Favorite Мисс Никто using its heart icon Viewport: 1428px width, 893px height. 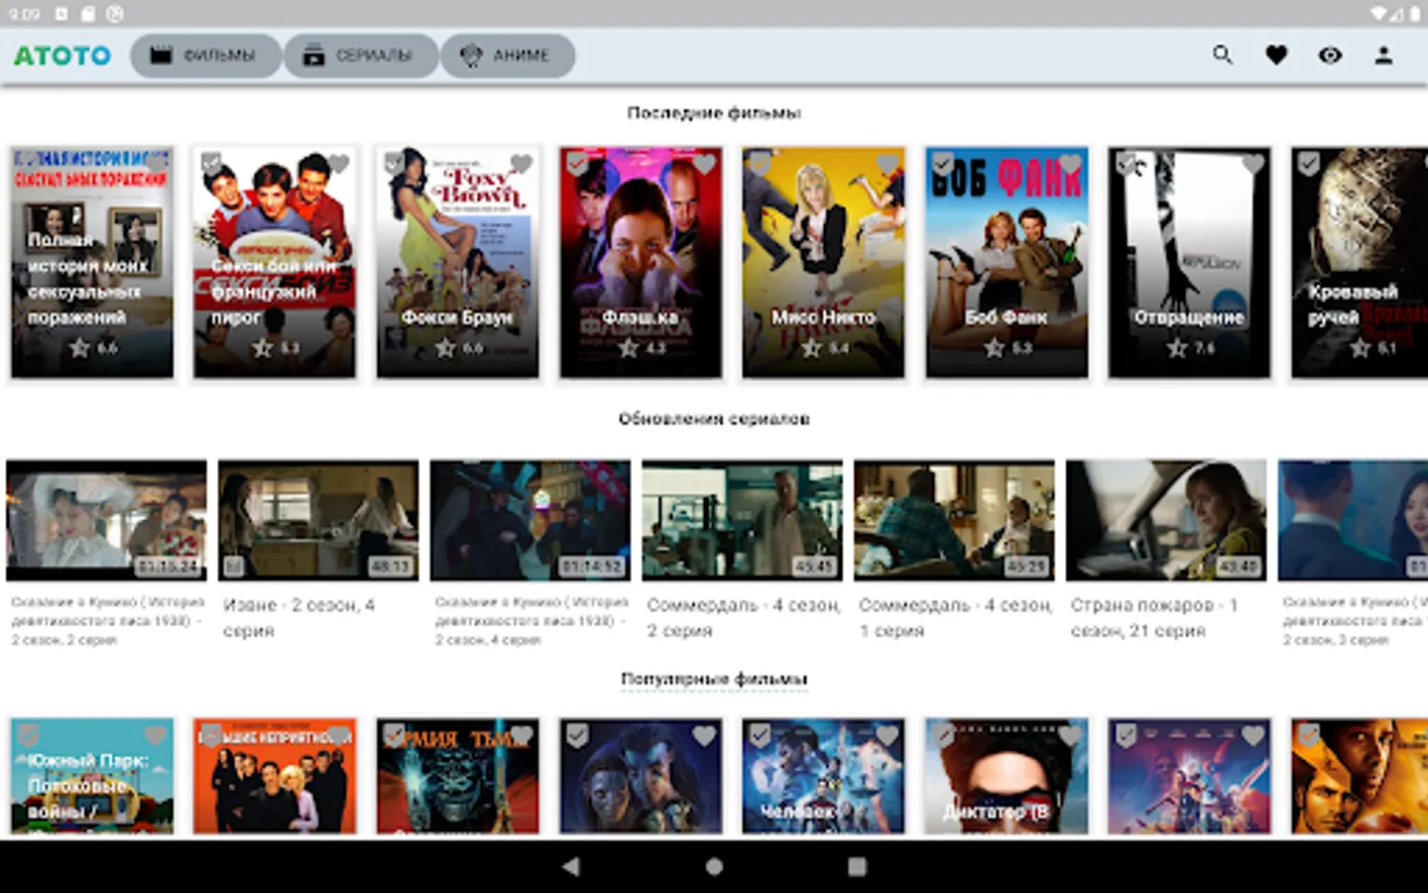(x=887, y=164)
